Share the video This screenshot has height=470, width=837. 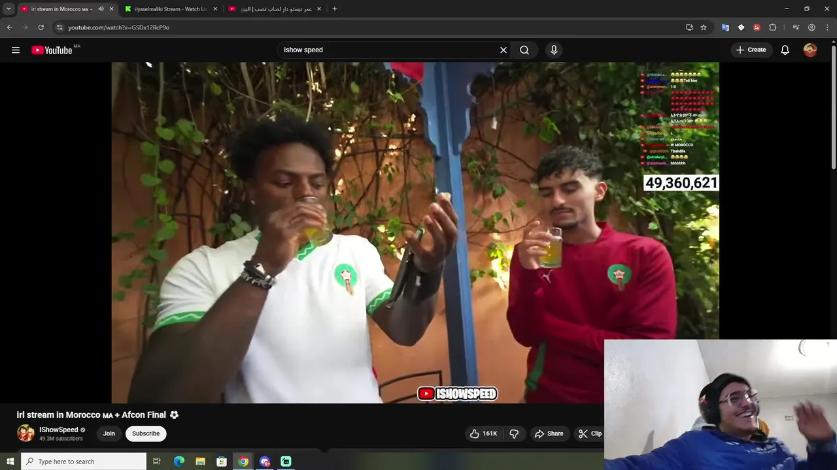pos(549,433)
